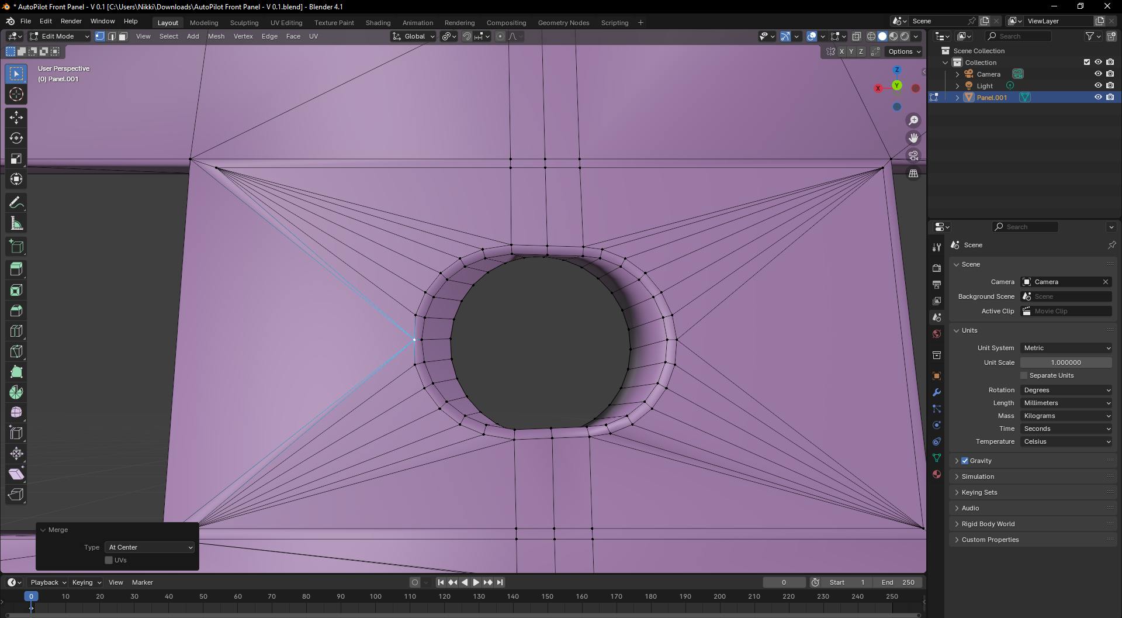Select the Measure tool
The width and height of the screenshot is (1122, 618).
[16, 223]
